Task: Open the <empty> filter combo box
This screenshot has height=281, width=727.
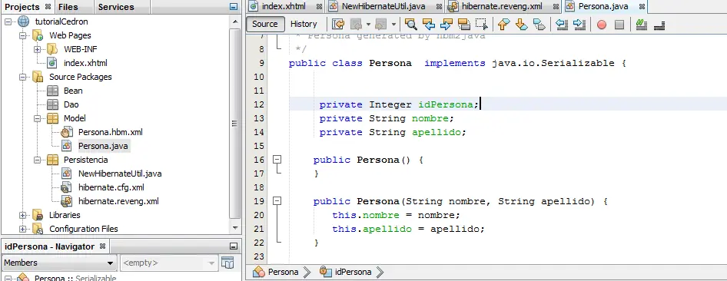Action: tap(169, 263)
